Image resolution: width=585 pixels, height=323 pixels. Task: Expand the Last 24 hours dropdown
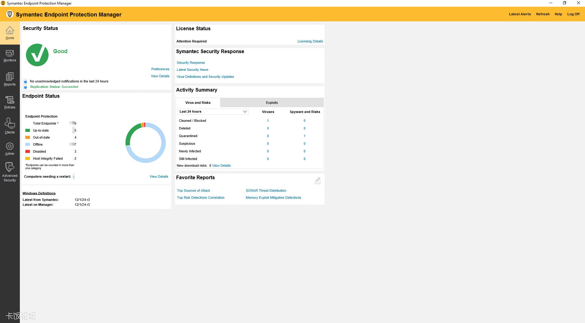pyautogui.click(x=213, y=112)
